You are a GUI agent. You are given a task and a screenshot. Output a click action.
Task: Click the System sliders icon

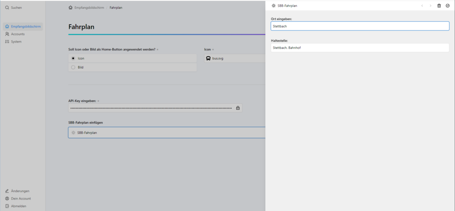tap(7, 42)
